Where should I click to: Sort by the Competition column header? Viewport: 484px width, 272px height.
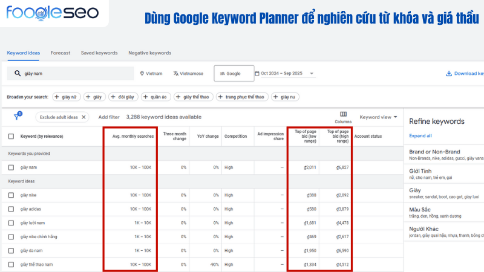tap(235, 137)
